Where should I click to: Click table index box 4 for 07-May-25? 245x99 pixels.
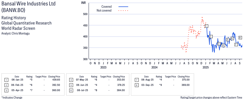71,80
